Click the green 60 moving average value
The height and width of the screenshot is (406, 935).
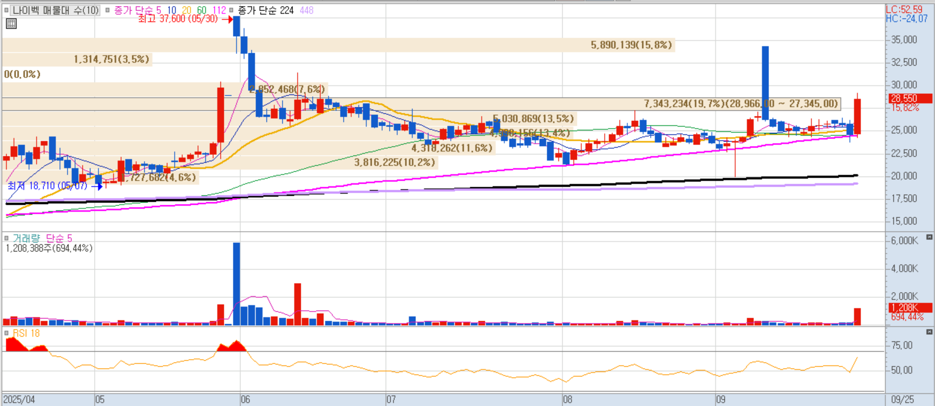tap(202, 10)
